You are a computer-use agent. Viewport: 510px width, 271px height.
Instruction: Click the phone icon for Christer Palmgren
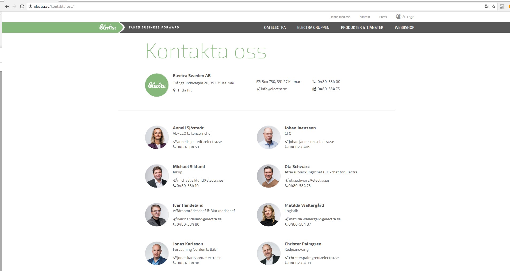click(286, 263)
